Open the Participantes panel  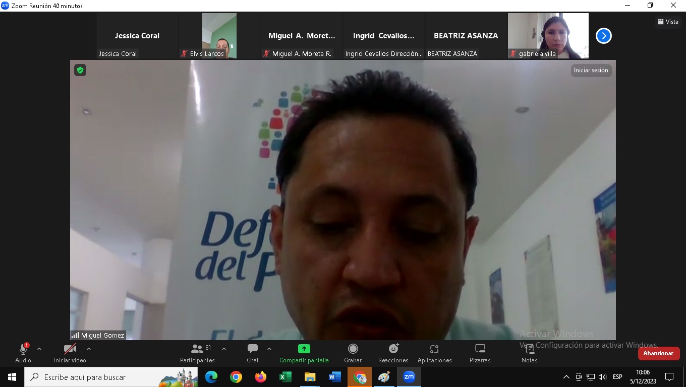pos(197,353)
